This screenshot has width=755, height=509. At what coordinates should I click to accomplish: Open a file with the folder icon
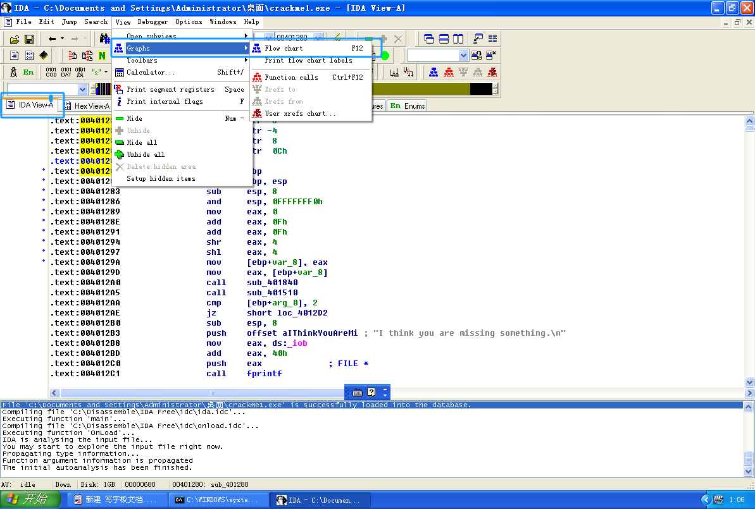coord(15,39)
